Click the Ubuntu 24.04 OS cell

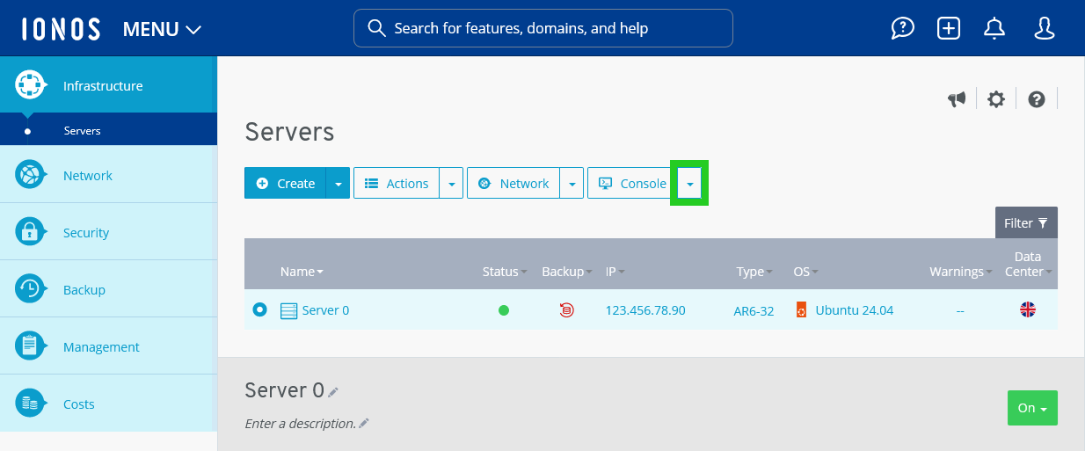pyautogui.click(x=854, y=310)
